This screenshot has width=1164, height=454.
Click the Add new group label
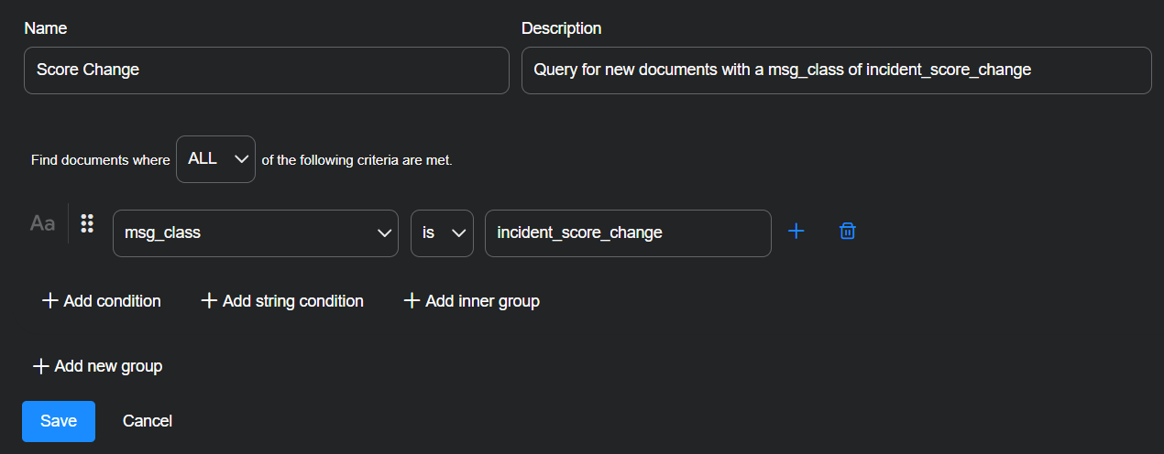(x=108, y=366)
